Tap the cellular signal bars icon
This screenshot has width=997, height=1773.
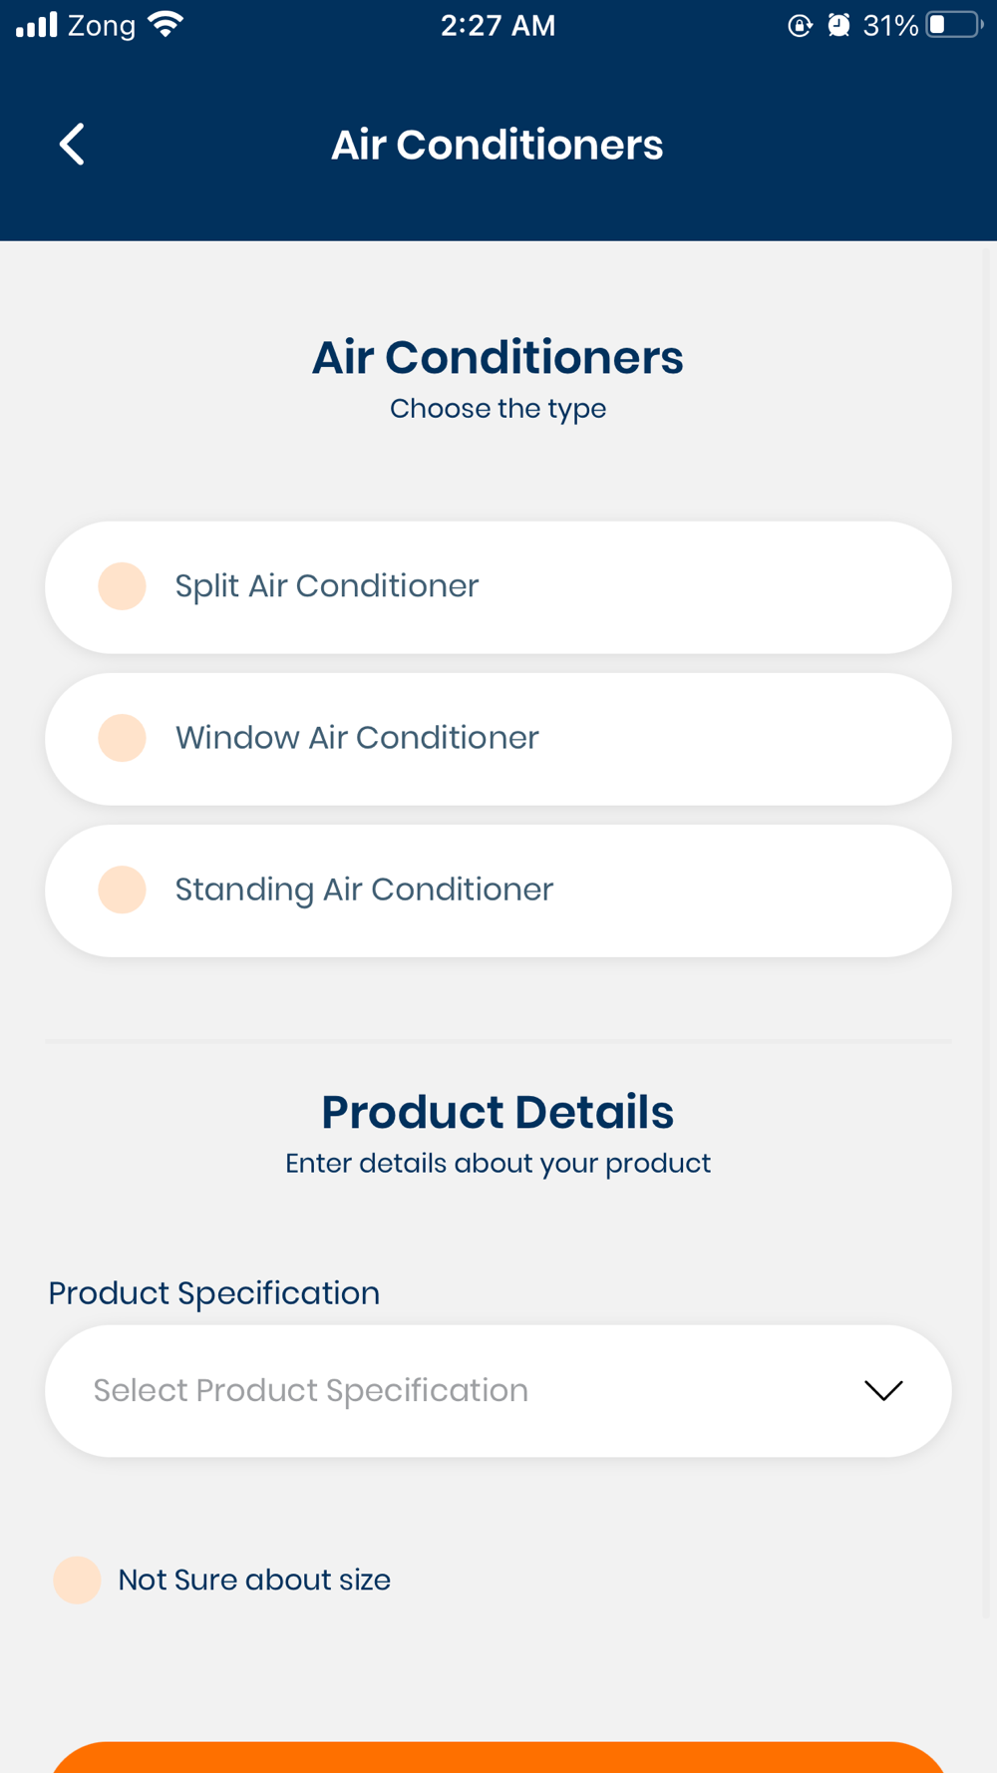pos(37,25)
